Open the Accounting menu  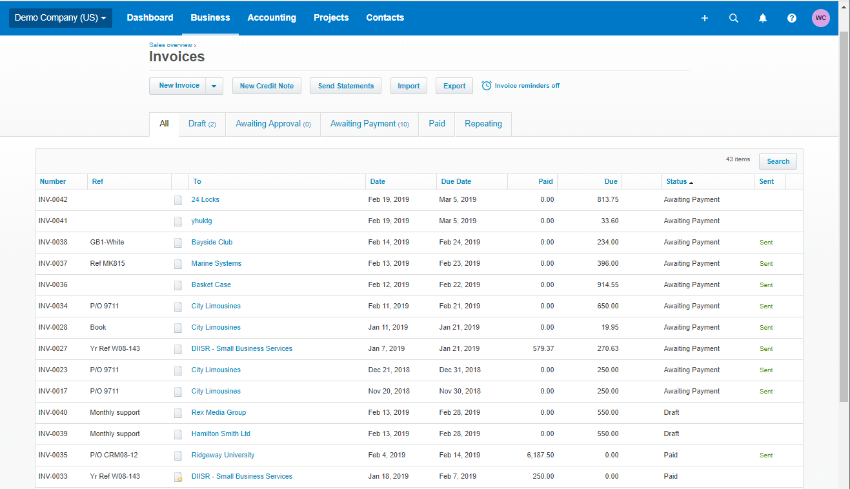pyautogui.click(x=272, y=17)
